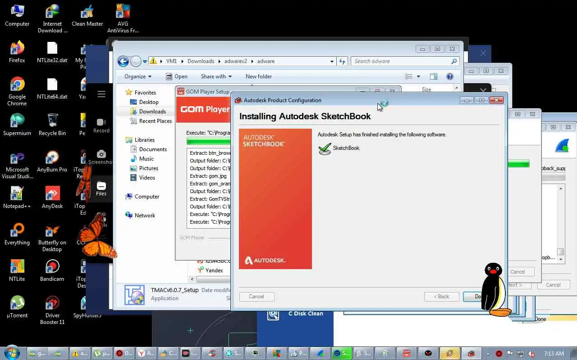Click the Windows Start button

pos(12,353)
